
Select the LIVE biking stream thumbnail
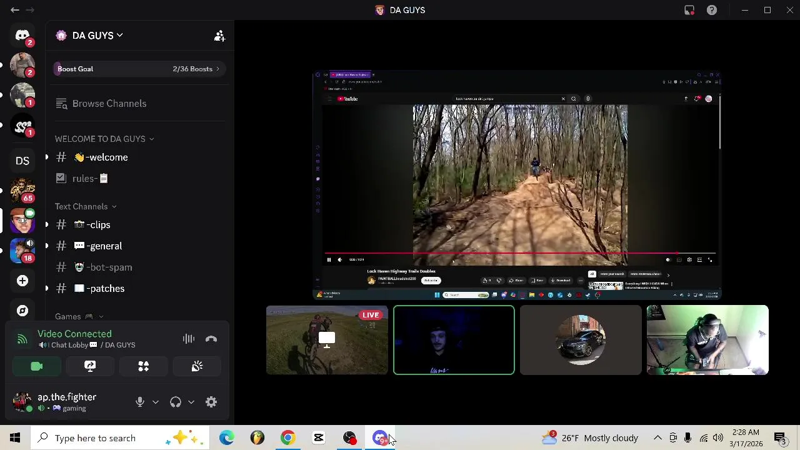pos(327,340)
